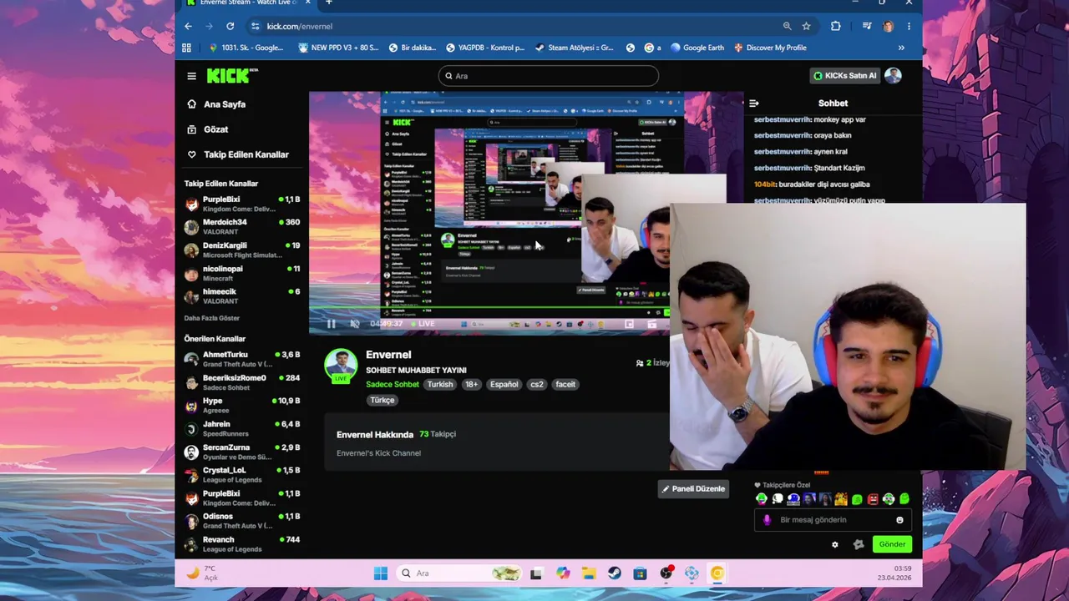Pause the live stream player
The width and height of the screenshot is (1069, 601).
(x=331, y=324)
